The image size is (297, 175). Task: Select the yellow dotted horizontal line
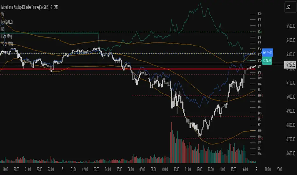[x=128, y=53]
